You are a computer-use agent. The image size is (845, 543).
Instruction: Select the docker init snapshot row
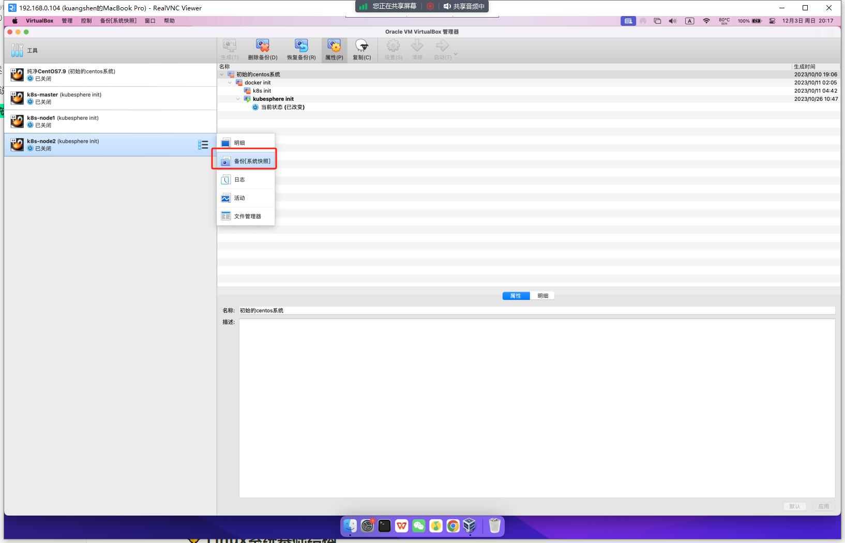pyautogui.click(x=529, y=83)
